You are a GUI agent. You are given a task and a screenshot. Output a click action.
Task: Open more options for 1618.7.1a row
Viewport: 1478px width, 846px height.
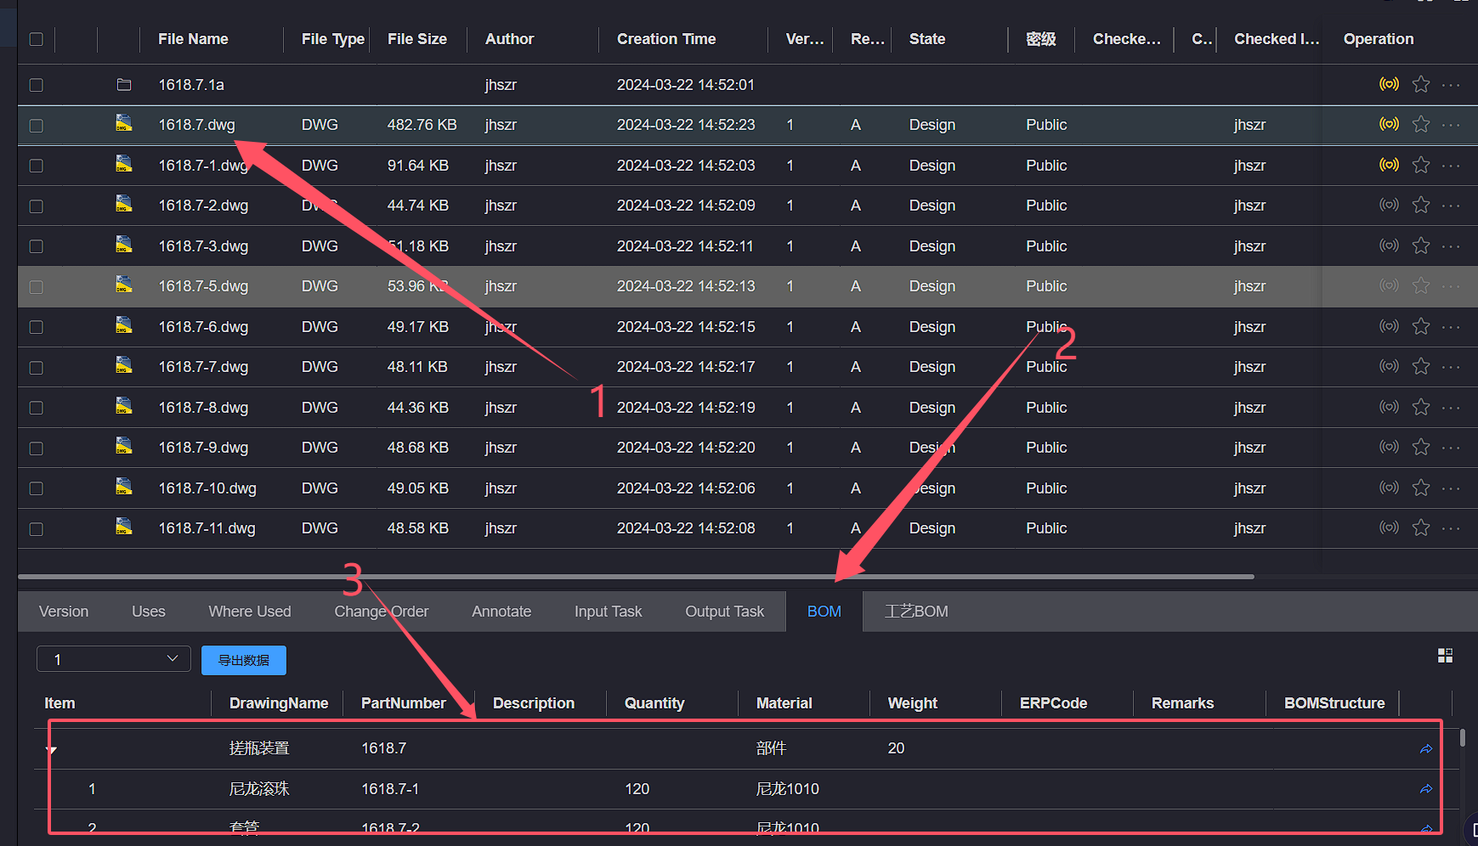(x=1451, y=85)
